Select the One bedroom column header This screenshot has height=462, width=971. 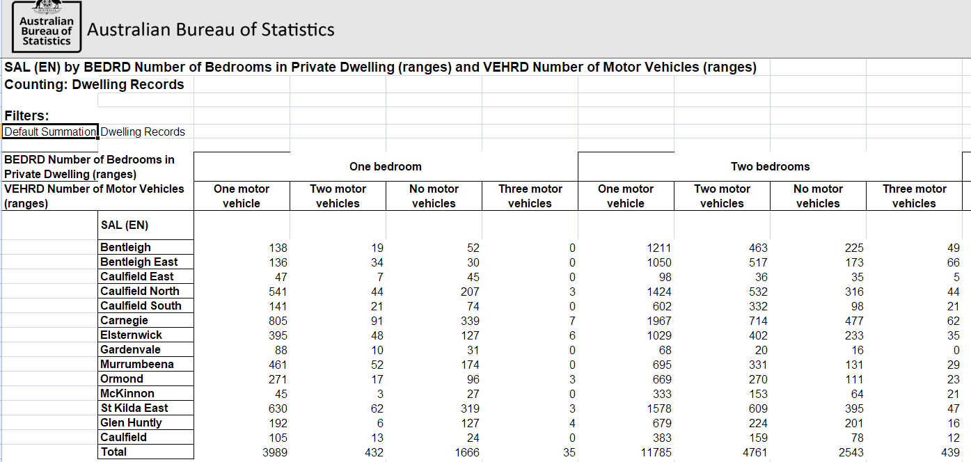pos(385,167)
